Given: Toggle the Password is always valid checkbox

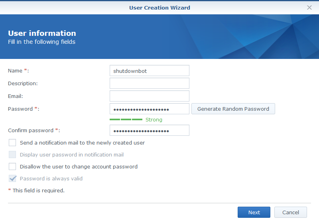Looking at the screenshot, I should (x=12, y=179).
